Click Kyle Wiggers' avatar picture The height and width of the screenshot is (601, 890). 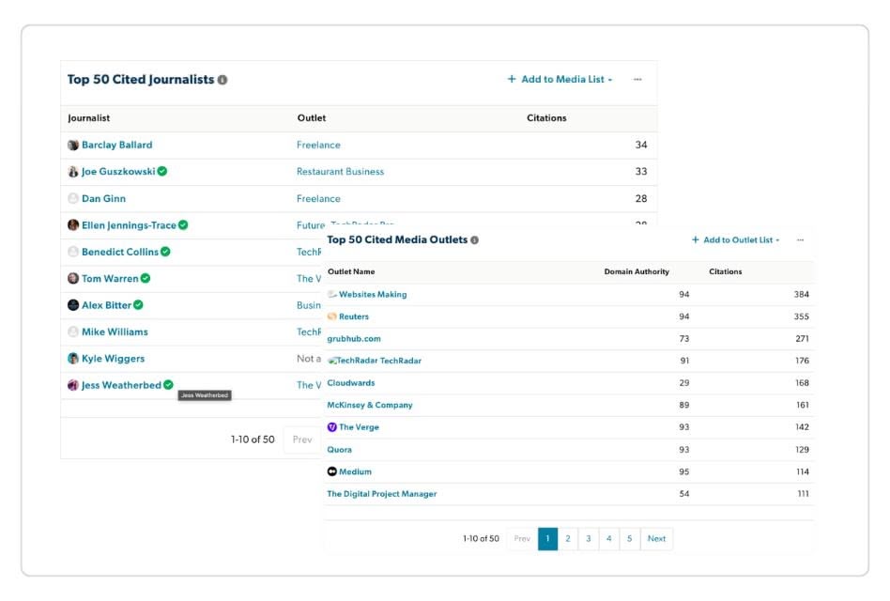[73, 359]
